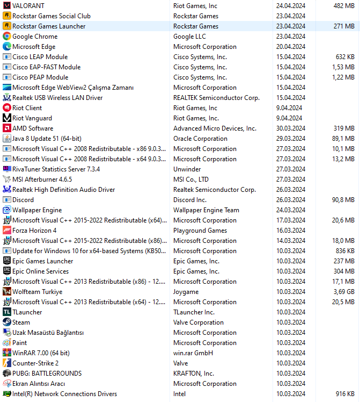The width and height of the screenshot is (360, 402).
Task: Select the Counter-Strike 2 icon
Action: pos(6,363)
